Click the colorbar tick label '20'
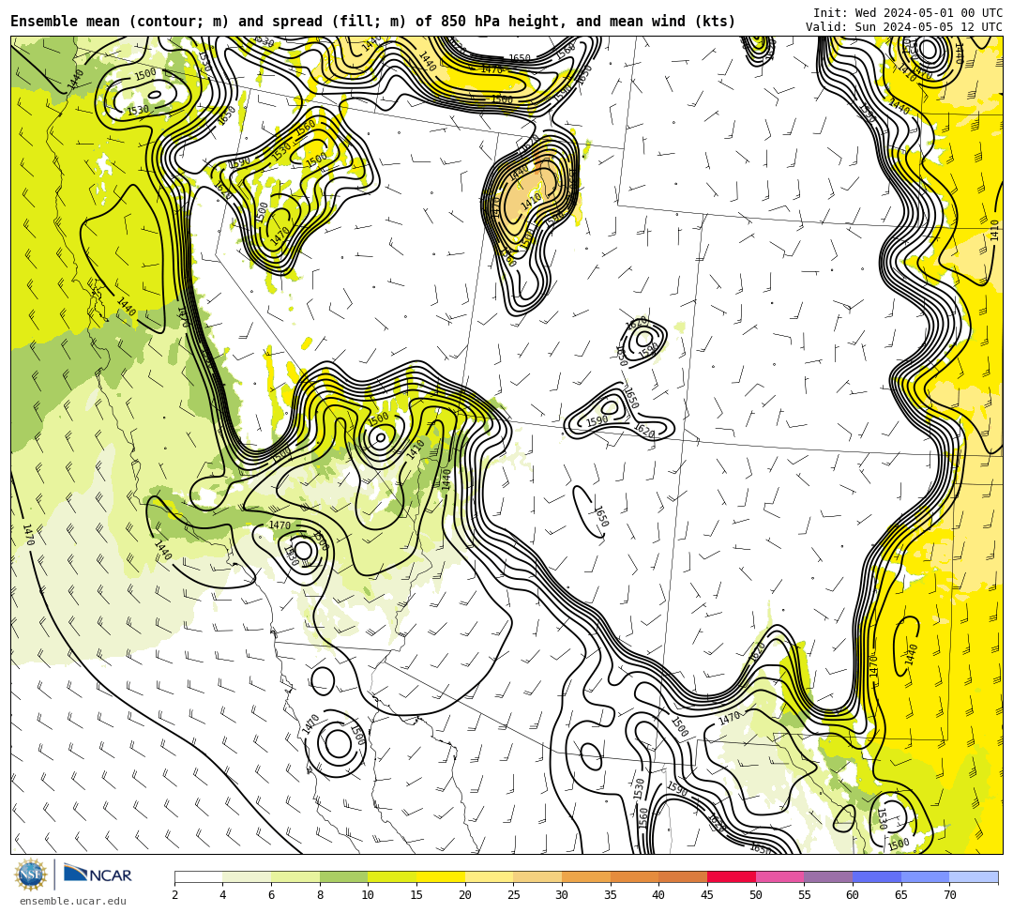Viewport: 1013px width, 913px height. (x=465, y=895)
